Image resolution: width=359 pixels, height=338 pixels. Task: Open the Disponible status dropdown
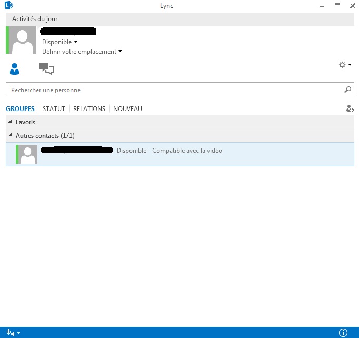pos(59,42)
